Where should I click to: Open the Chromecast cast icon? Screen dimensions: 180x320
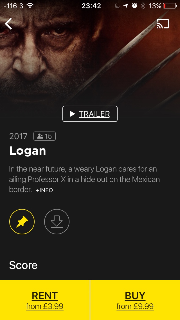tap(163, 24)
